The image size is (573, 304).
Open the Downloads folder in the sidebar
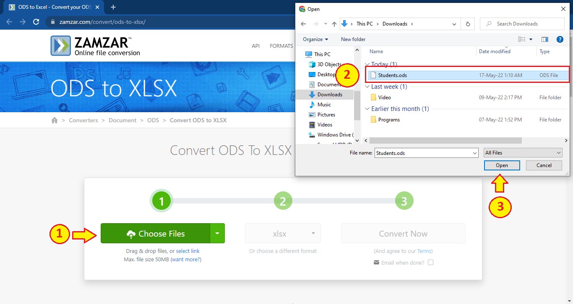[331, 94]
